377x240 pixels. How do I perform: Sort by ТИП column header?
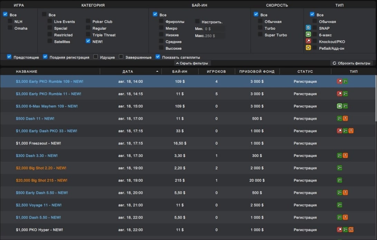pyautogui.click(x=354, y=71)
